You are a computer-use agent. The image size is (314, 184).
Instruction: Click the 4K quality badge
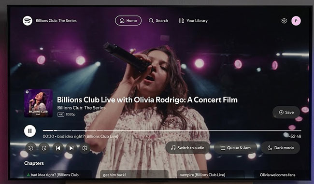[61, 114]
